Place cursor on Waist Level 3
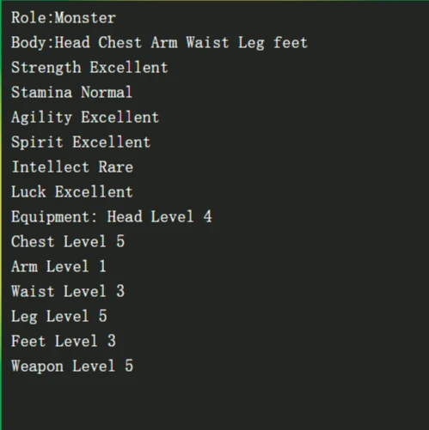This screenshot has width=429, height=430. [68, 291]
